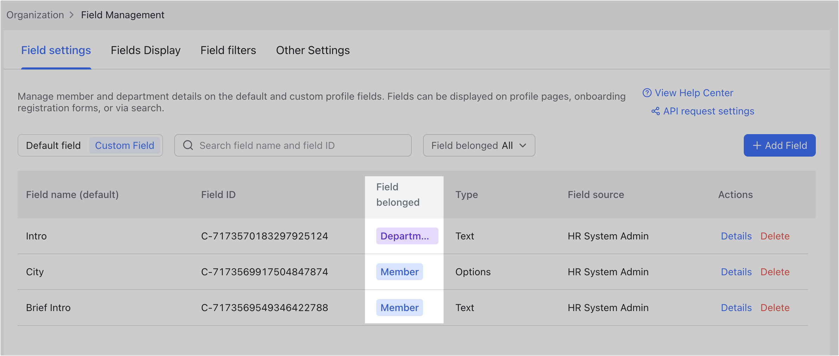The height and width of the screenshot is (356, 839).
Task: Open the Organization breadcrumb
Action: point(35,15)
